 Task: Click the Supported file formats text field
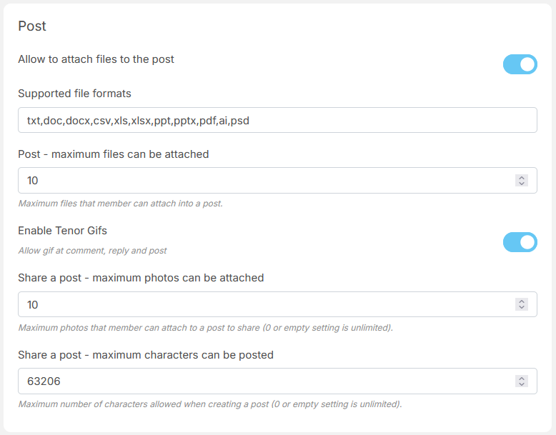point(277,120)
